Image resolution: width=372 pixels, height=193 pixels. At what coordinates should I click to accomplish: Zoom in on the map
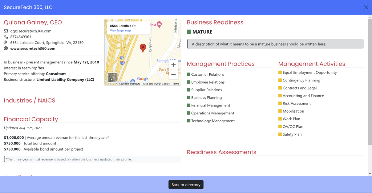[173, 65]
